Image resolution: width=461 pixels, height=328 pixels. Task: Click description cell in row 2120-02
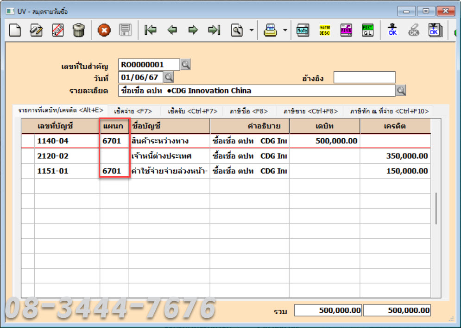[250, 156]
